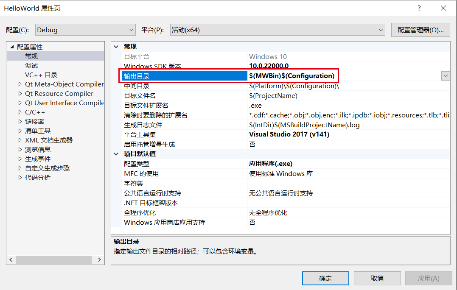Expand the 生成事件 tree node
457x290 pixels.
coord(20,159)
